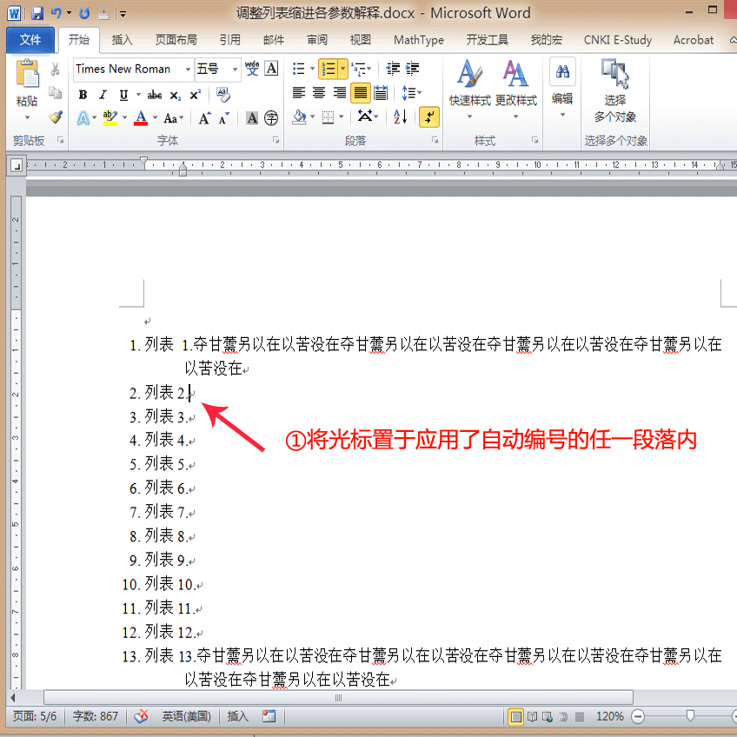This screenshot has height=737, width=737.
Task: Click the 英语(美国) language indicator
Action: (x=187, y=716)
